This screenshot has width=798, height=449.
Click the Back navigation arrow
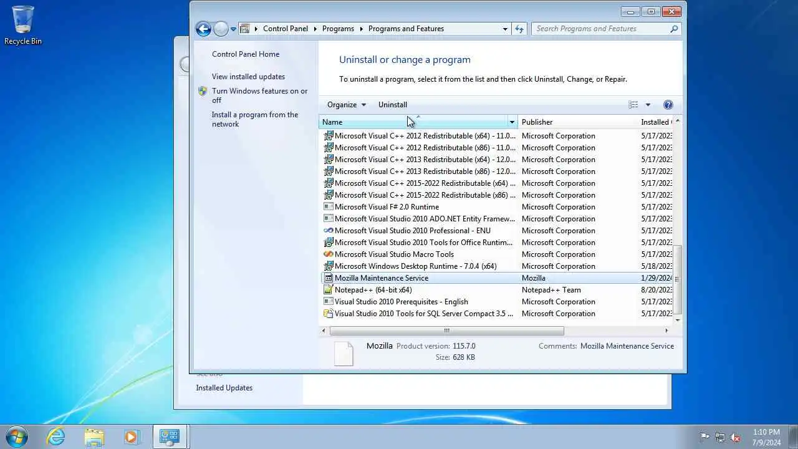(203, 29)
